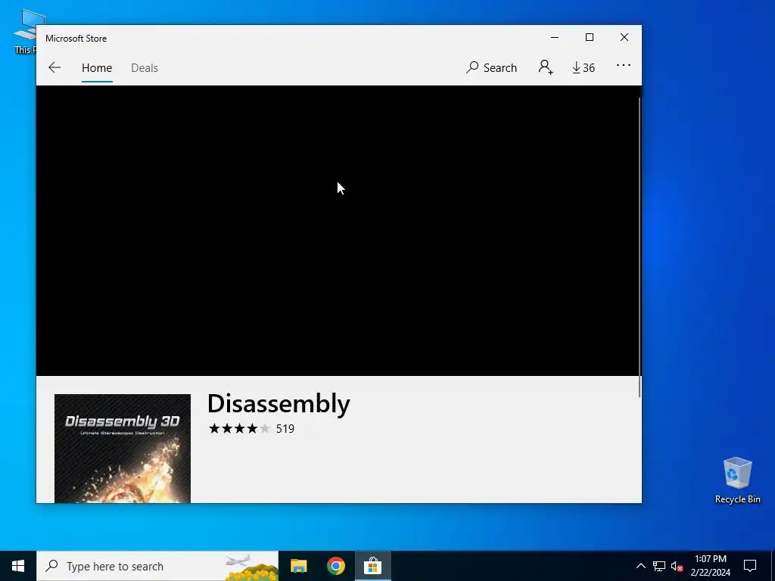Screen dimensions: 775x581
Task: Click the Store page vertical scrollbar
Action: [640, 247]
